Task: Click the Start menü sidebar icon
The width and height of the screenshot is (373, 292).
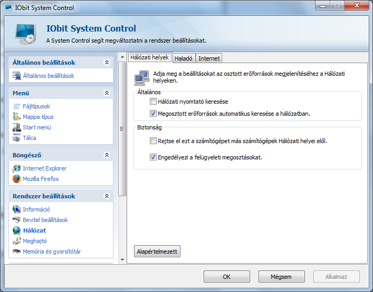Action: [x=17, y=127]
